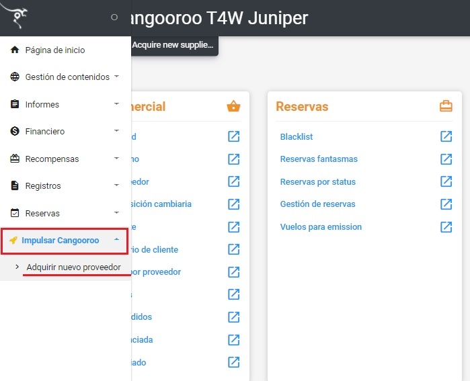
Task: Expand the Informes dropdown arrow
Action: coord(116,103)
